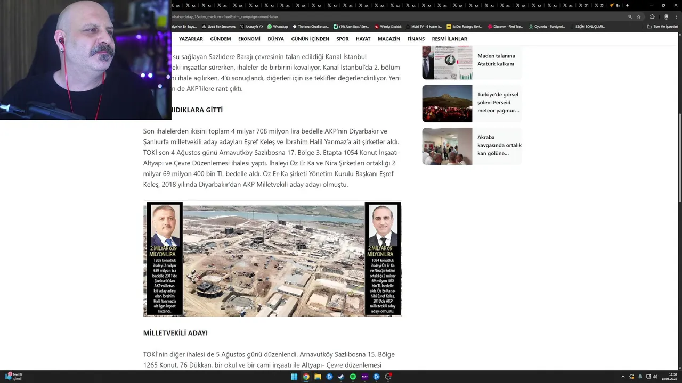This screenshot has width=682, height=383.
Task: Open the Multi TV bookmark
Action: click(x=424, y=26)
